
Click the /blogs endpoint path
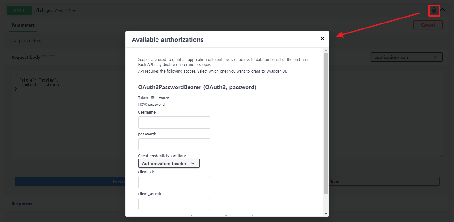(43, 10)
